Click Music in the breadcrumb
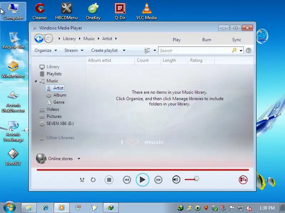Screen dimensions: 285x213 point(89,39)
